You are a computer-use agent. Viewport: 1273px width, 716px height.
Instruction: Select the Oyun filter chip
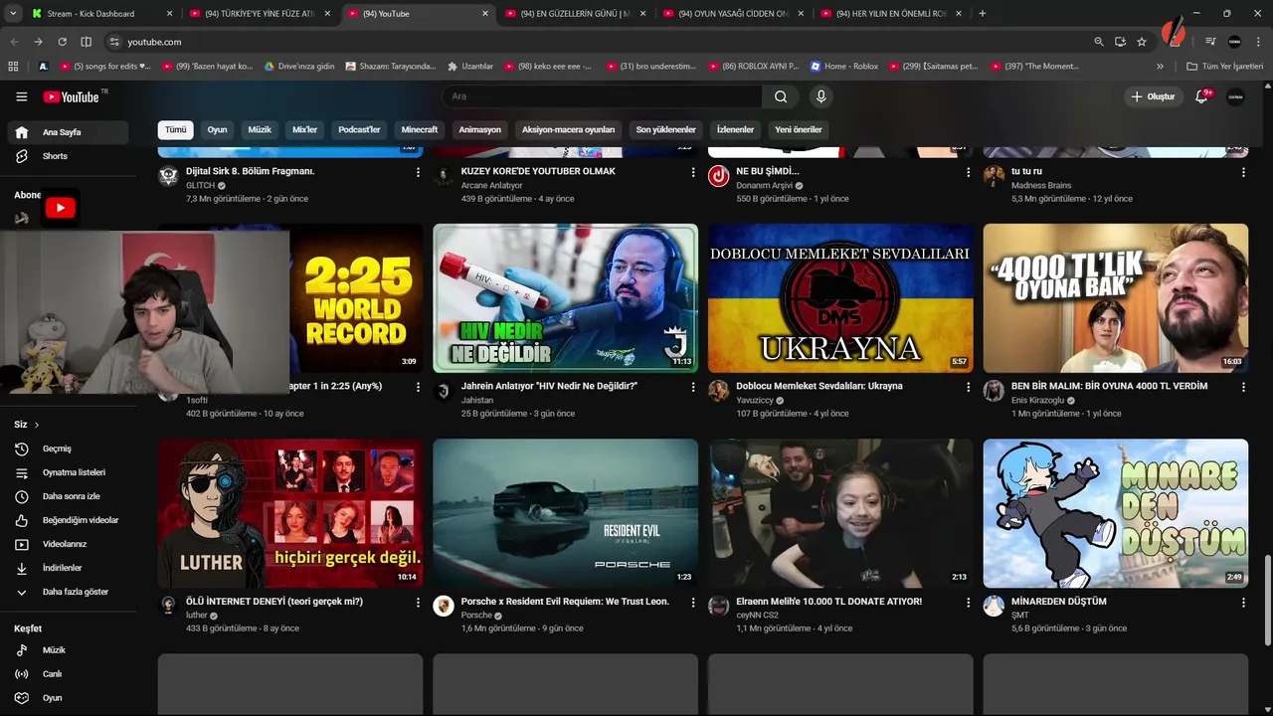click(x=217, y=129)
